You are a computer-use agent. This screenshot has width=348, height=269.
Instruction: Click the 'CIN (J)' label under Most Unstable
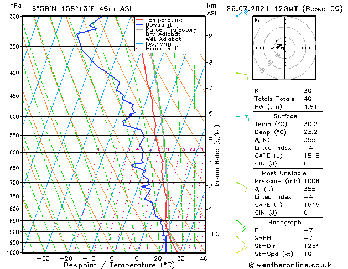[266, 213]
